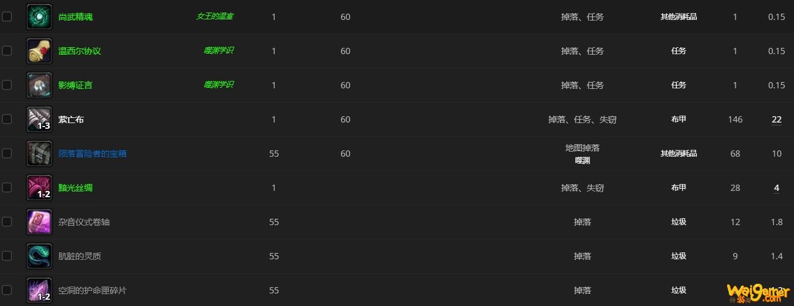Tick the checkbox for 杂音仪式卷轴 row
Viewport: 794px width, 306px height.
[7, 222]
